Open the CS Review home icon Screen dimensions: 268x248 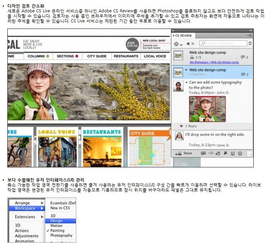click(176, 44)
